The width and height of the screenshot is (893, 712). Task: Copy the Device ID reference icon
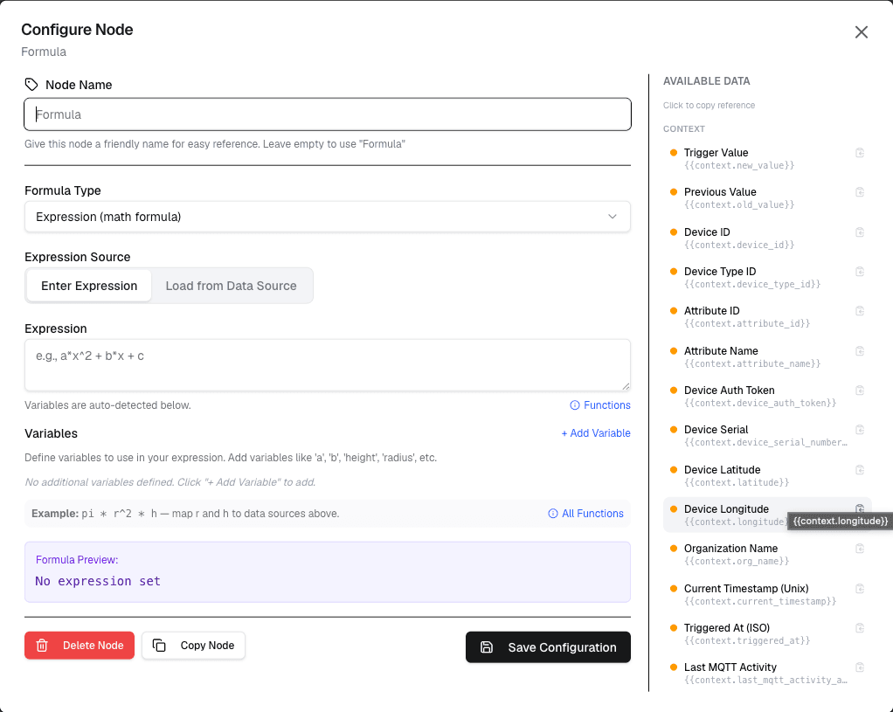pos(860,232)
